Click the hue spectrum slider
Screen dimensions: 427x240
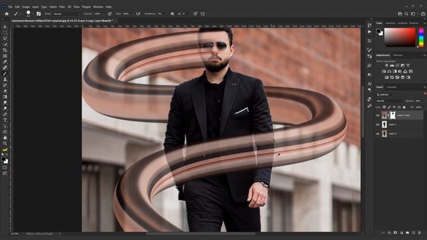click(421, 37)
